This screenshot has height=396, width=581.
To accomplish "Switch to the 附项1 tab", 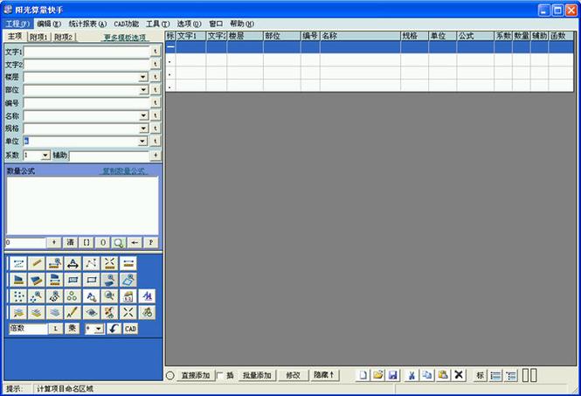I will (x=39, y=38).
